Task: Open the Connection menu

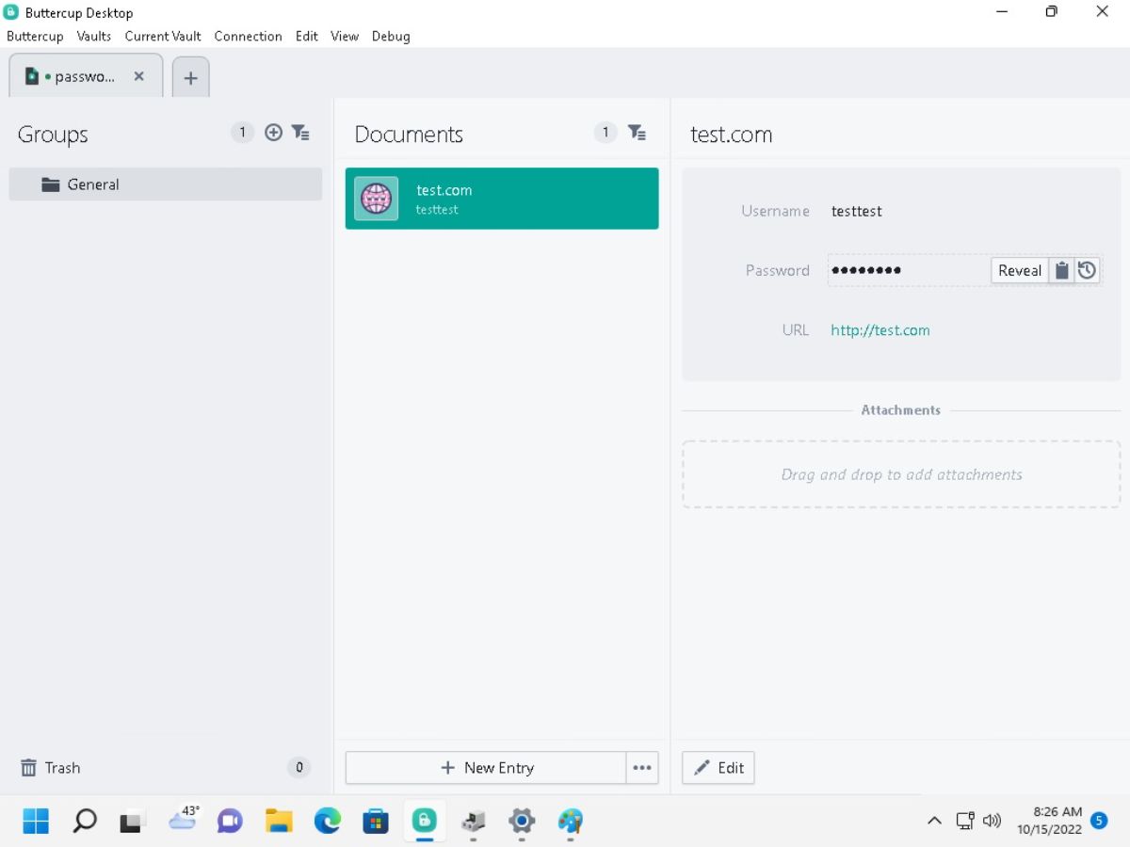Action: (x=248, y=36)
